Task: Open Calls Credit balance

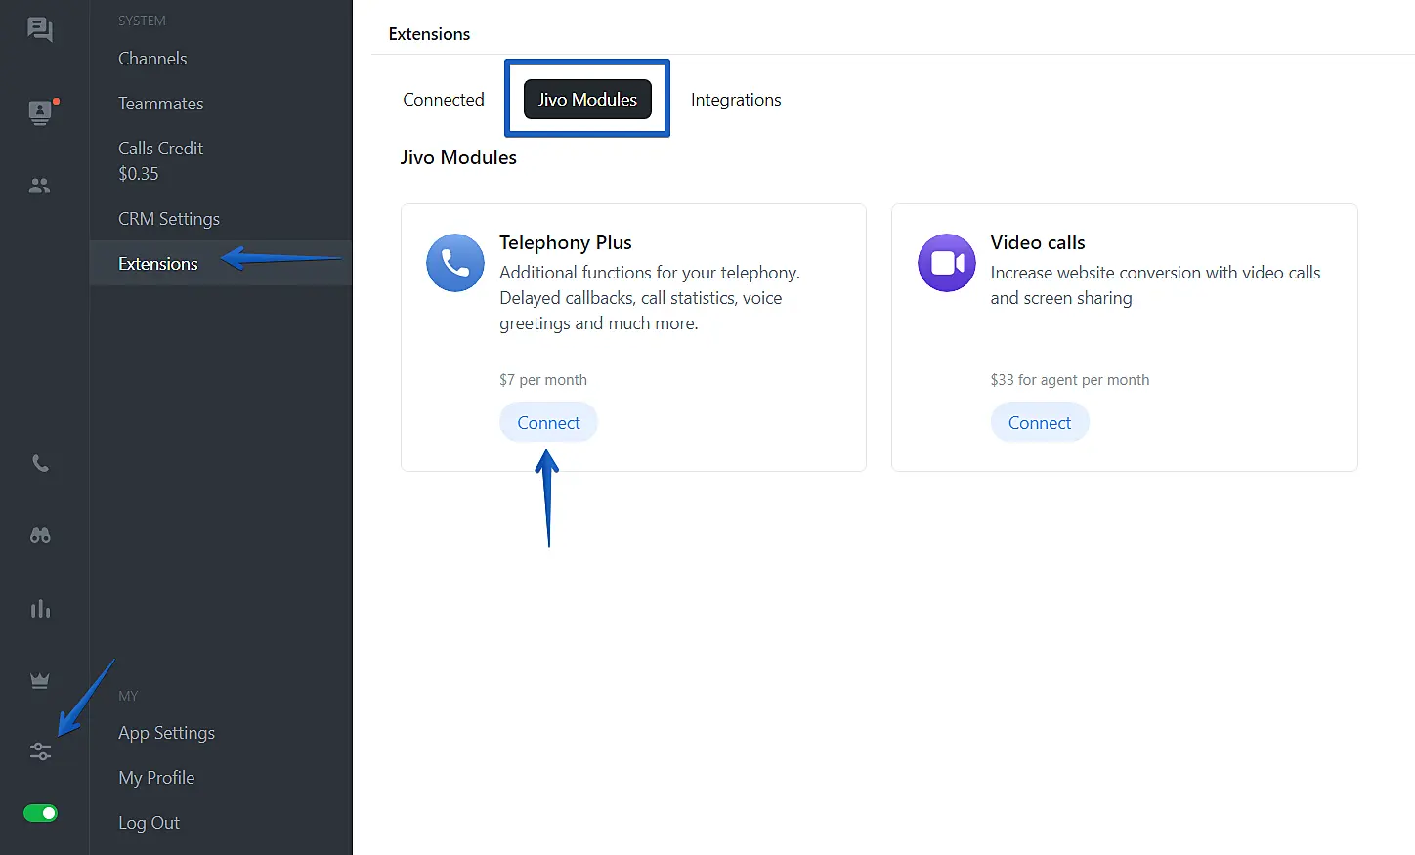Action: click(160, 161)
